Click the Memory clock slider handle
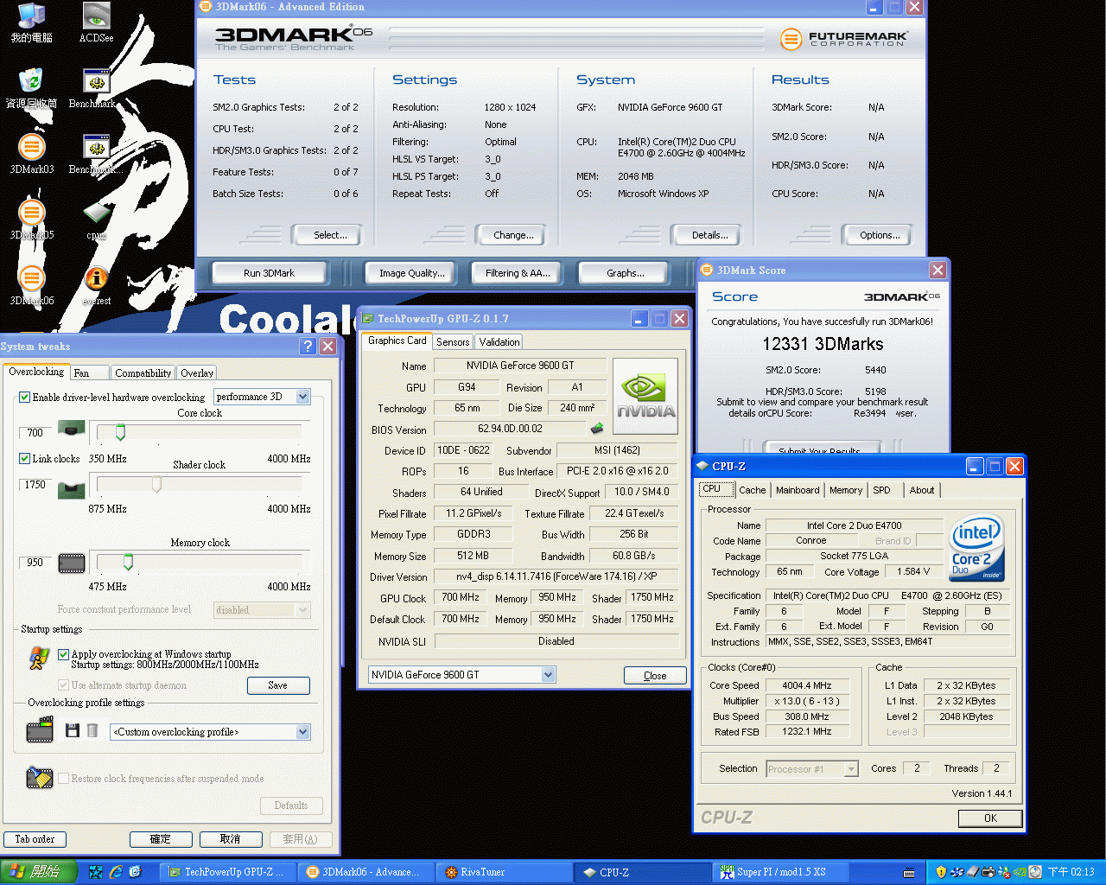The width and height of the screenshot is (1106, 885). click(128, 563)
